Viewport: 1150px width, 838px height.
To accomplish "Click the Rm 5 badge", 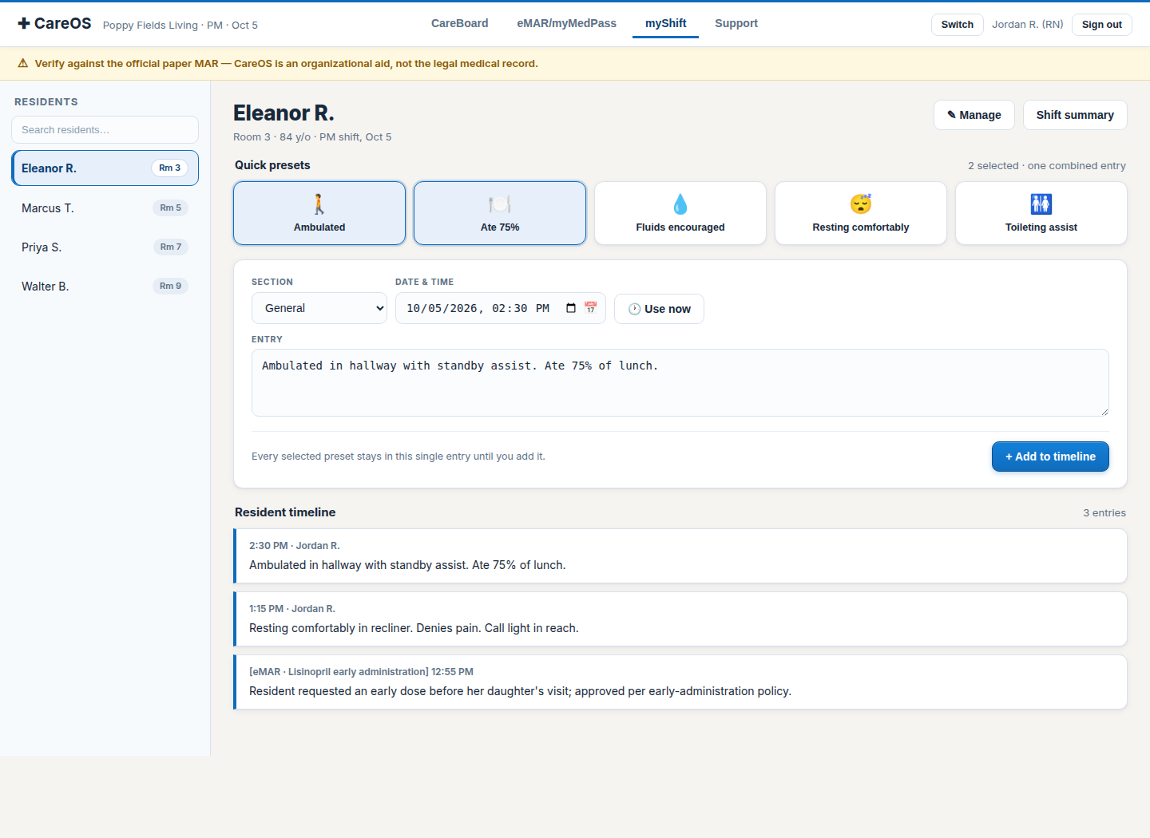I will (x=171, y=208).
